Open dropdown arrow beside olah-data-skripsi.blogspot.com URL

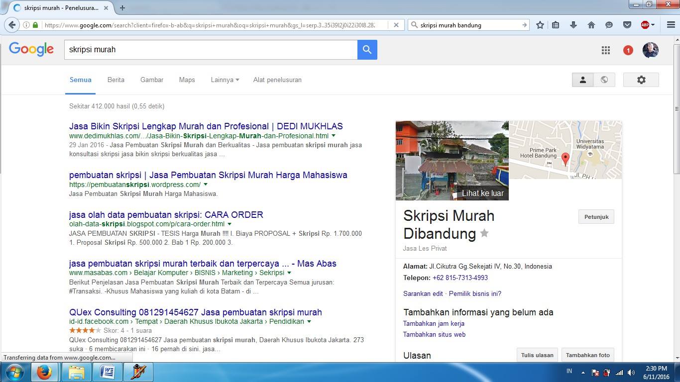pos(229,224)
